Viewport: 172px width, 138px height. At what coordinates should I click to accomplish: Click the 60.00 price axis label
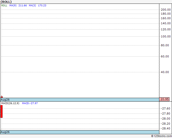pyautogui.click(x=165, y=56)
